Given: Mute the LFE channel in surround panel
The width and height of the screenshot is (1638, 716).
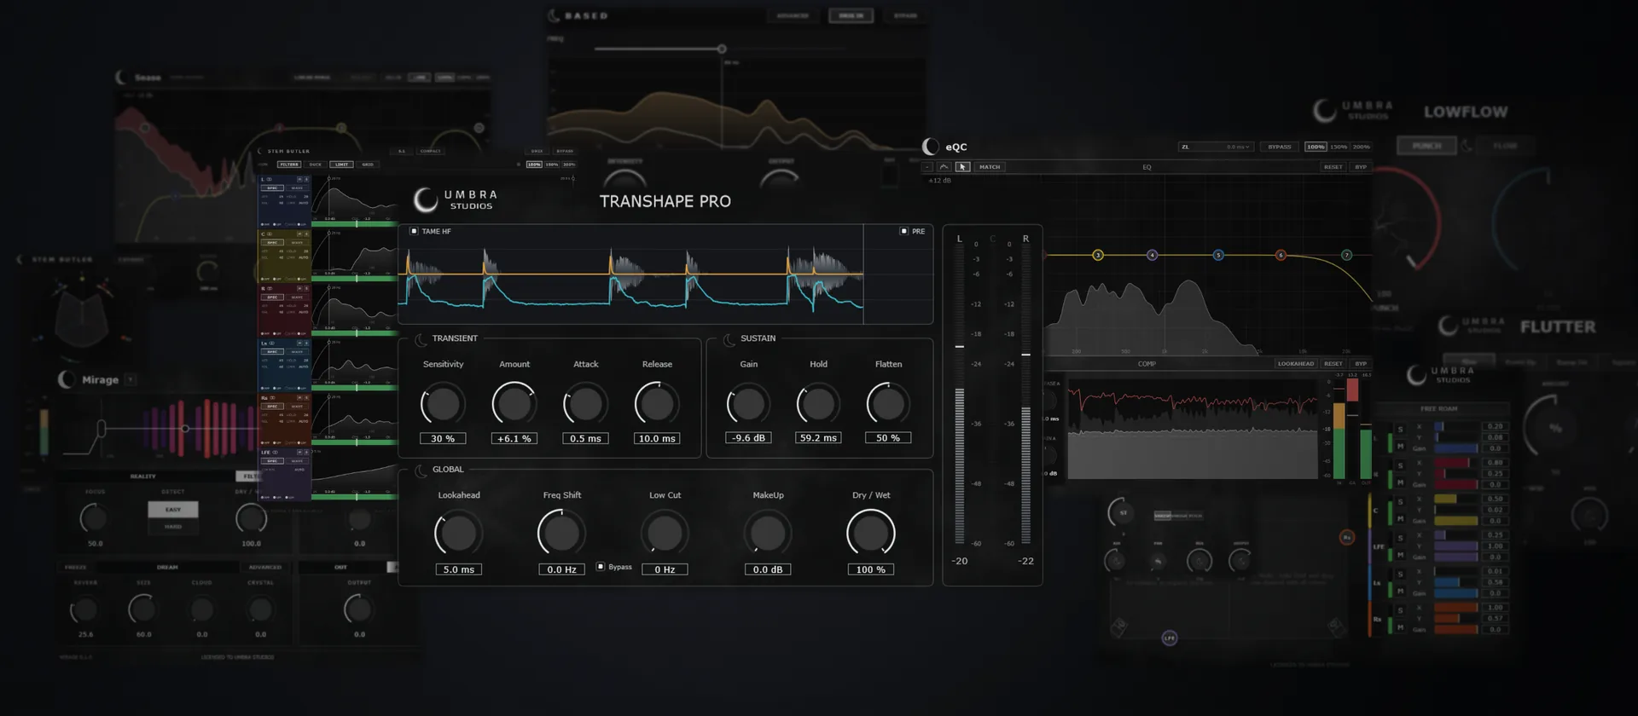Looking at the screenshot, I should (x=1400, y=555).
